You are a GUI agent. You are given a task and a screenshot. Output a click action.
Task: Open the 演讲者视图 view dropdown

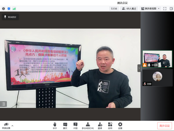pyautogui.click(x=150, y=8)
